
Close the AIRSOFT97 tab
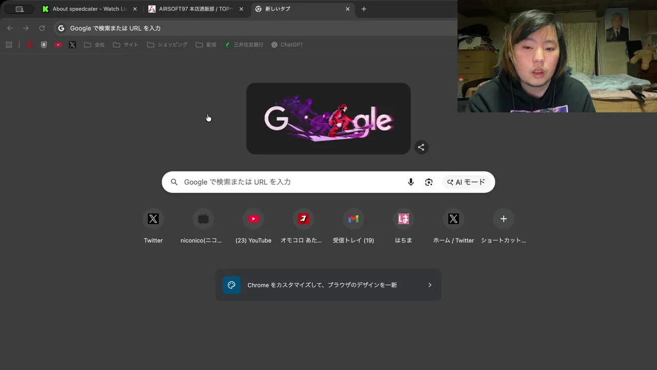241,9
